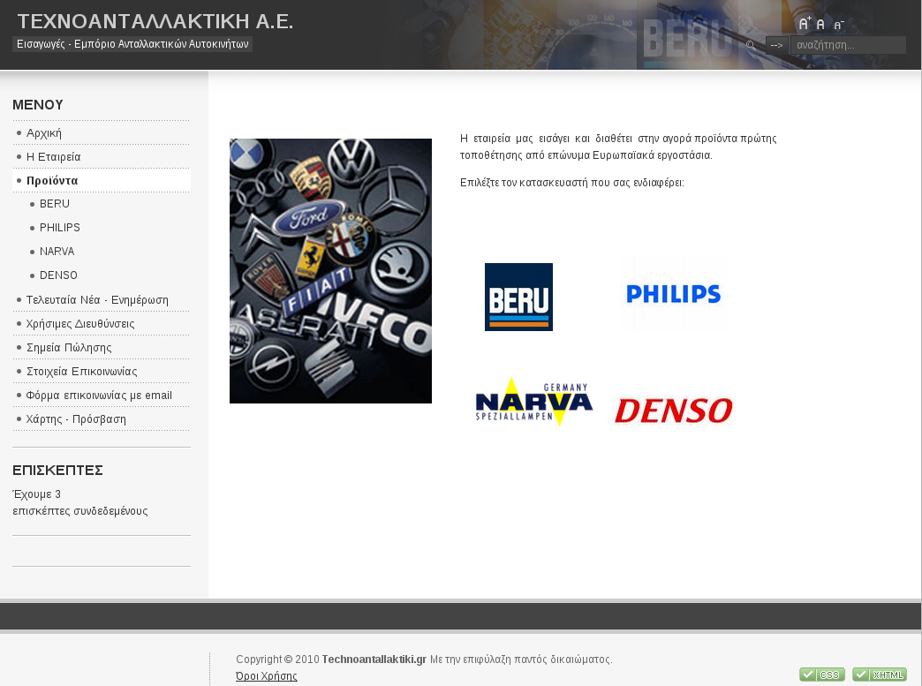Click the valid CSS badge
922x686 pixels.
point(822,675)
